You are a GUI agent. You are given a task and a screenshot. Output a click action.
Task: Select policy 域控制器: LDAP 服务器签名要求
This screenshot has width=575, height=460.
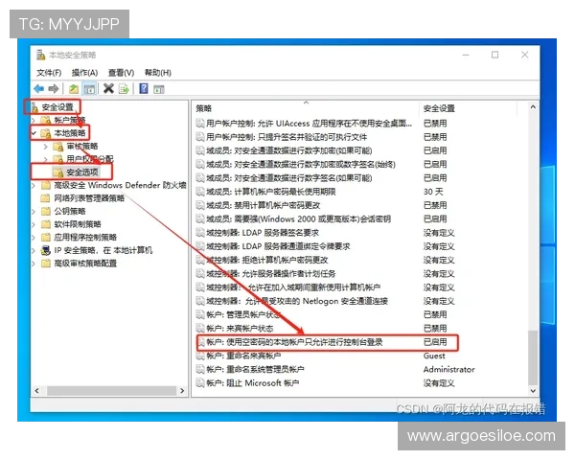(x=263, y=233)
